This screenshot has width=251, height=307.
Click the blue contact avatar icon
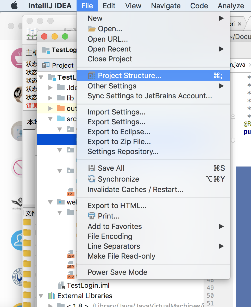point(17,240)
